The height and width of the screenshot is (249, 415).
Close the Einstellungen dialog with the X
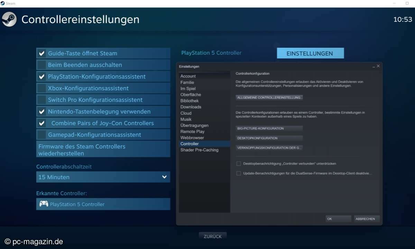click(378, 66)
